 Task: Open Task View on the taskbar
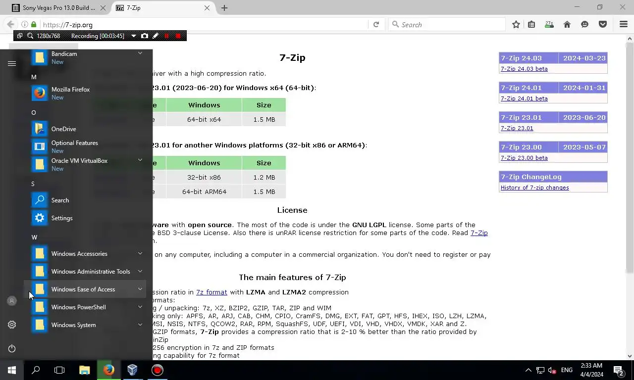pos(59,370)
